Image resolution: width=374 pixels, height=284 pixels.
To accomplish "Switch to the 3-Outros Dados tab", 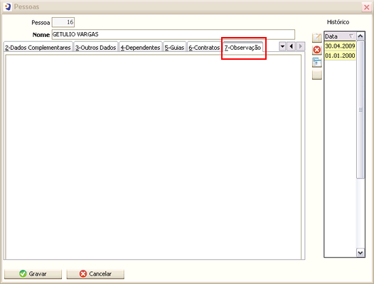I will (x=96, y=47).
